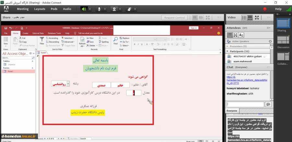
Task: Maximize the Video pod
Action: pos(257,18)
